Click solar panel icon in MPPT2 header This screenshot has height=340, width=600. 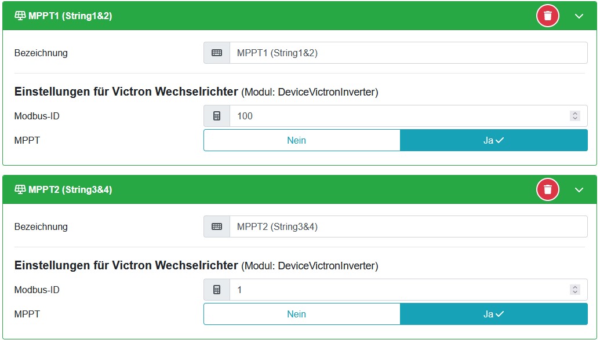point(20,189)
